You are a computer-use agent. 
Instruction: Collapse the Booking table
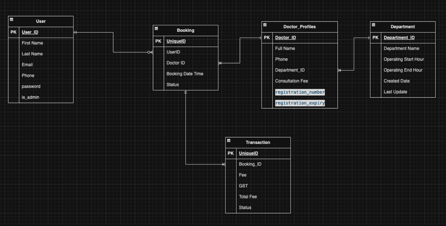[x=156, y=28]
